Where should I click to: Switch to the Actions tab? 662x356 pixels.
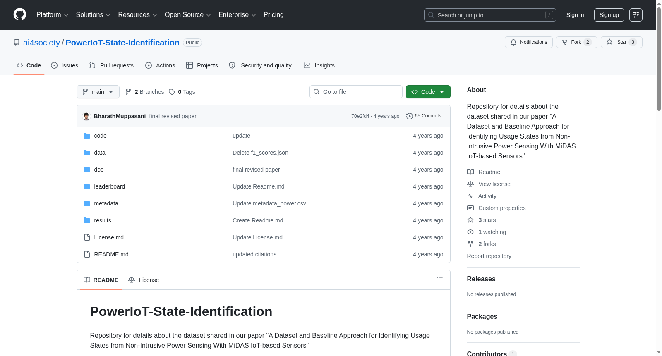click(160, 65)
